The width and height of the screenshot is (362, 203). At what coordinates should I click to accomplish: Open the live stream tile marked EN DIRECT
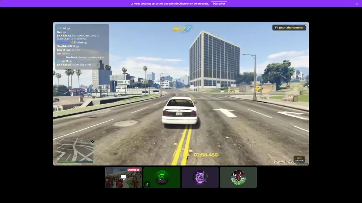[x=124, y=177]
